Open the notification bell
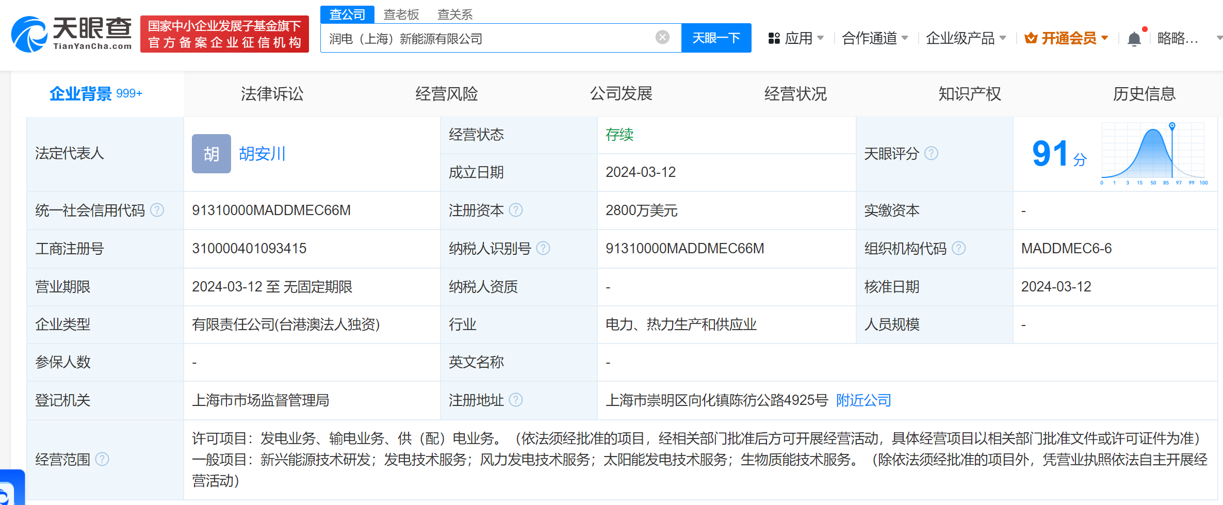The width and height of the screenshot is (1223, 505). (x=1134, y=39)
